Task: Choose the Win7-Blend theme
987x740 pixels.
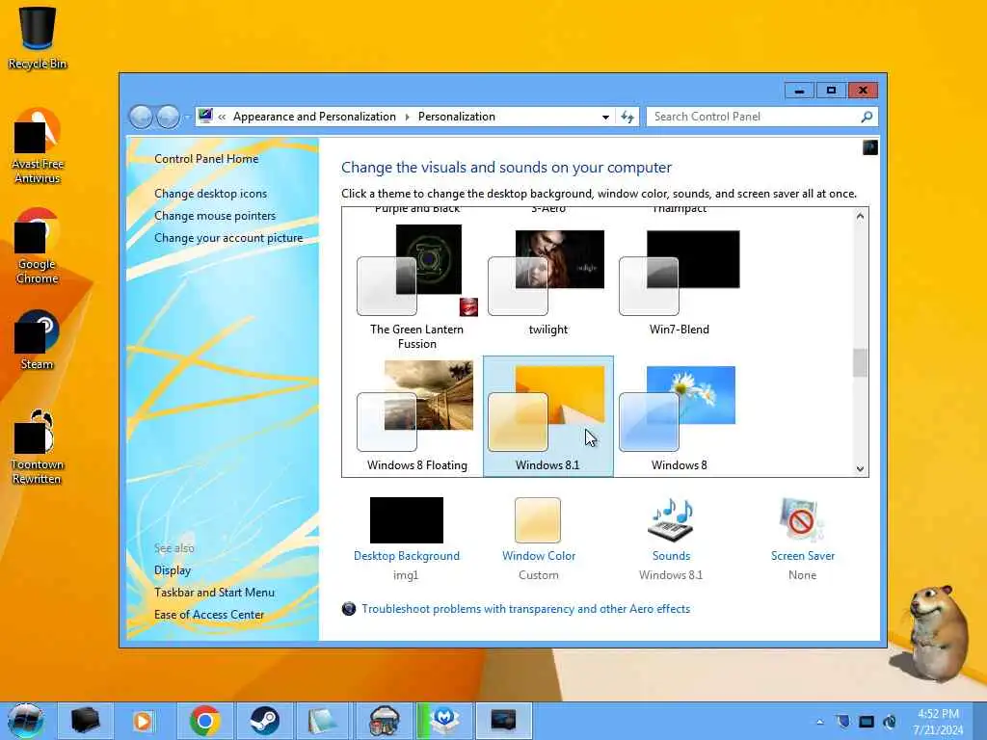Action: [x=679, y=281]
